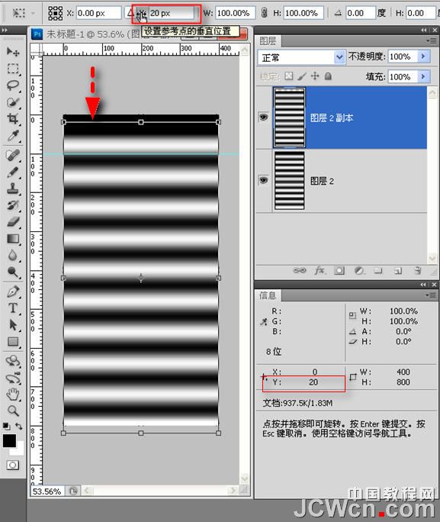Viewport: 440px width, 522px height.
Task: Select the Clone Stamp tool
Action: [x=13, y=188]
